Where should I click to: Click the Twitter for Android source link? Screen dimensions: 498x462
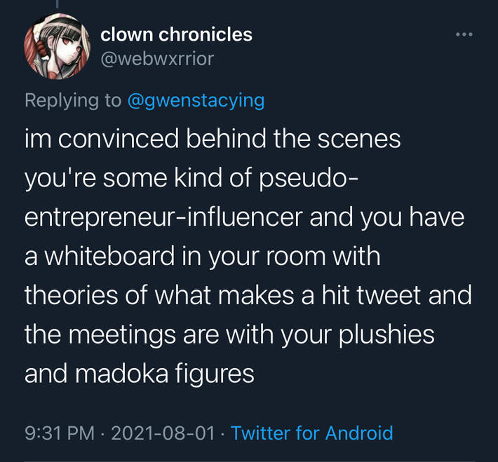pos(311,433)
